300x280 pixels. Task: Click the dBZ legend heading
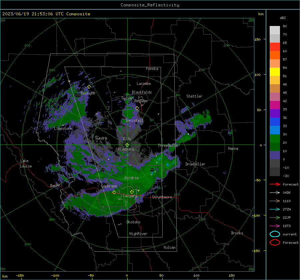click(x=283, y=18)
